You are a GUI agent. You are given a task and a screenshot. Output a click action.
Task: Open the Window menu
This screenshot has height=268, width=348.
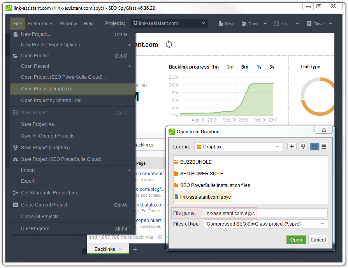(69, 23)
